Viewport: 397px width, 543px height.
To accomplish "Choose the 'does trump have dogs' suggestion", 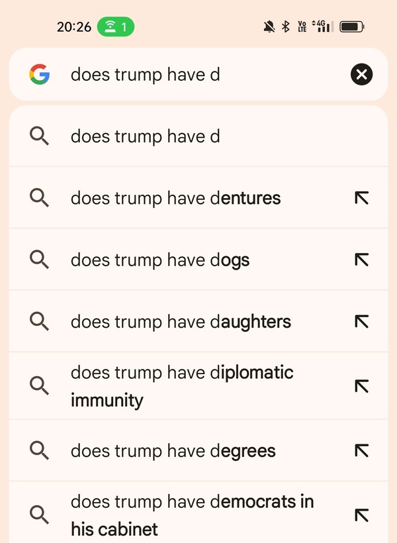I will 160,260.
